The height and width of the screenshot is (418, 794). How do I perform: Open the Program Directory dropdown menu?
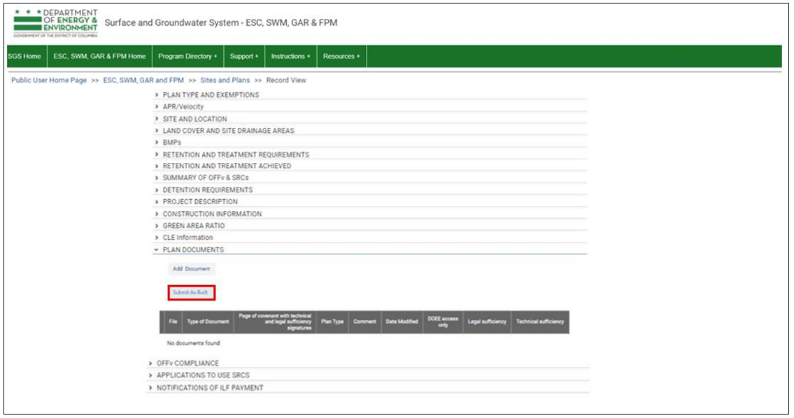[x=187, y=57]
